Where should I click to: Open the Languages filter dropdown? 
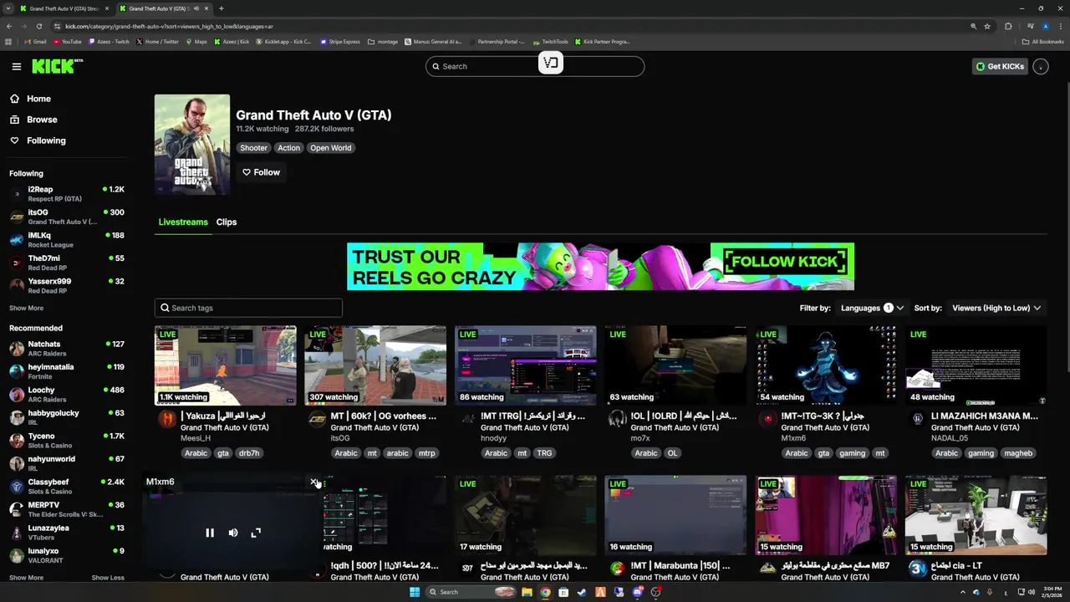point(872,308)
